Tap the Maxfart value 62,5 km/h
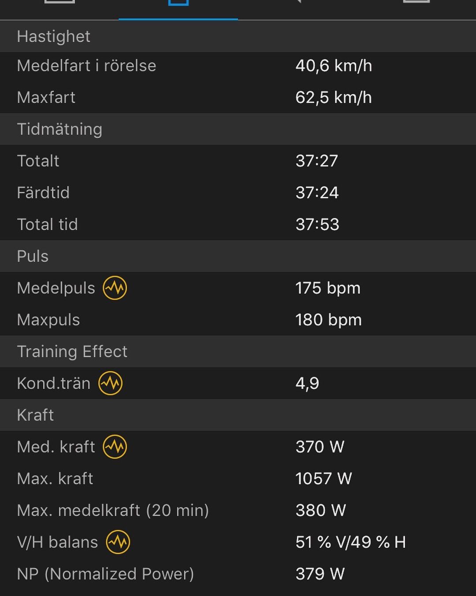The image size is (476, 596). pyautogui.click(x=333, y=98)
